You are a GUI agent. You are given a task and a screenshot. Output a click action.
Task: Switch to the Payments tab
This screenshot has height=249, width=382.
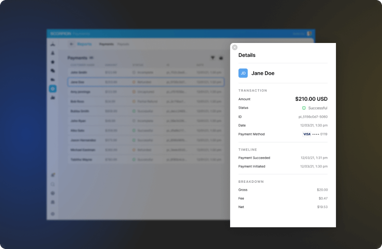(x=106, y=44)
